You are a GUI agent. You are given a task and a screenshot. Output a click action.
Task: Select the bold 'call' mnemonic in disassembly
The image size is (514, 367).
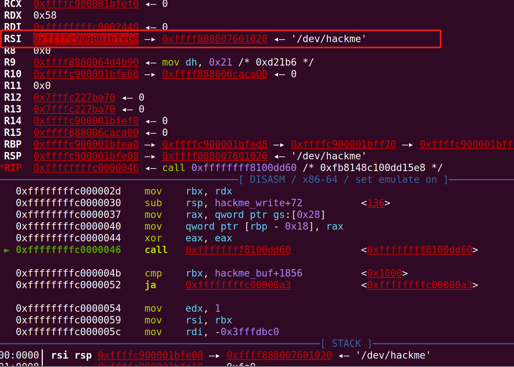click(156, 250)
